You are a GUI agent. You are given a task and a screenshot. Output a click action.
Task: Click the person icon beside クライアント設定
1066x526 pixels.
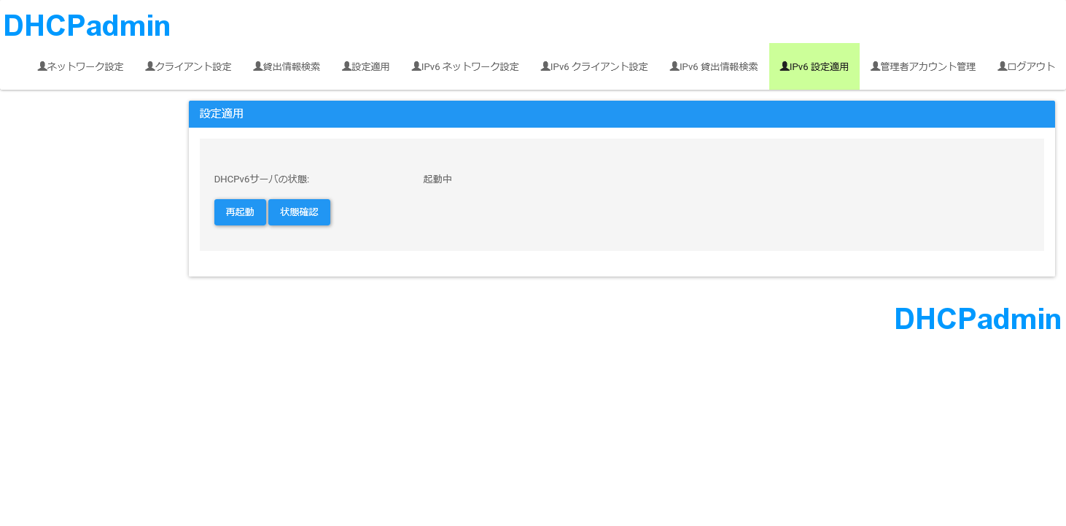point(150,66)
